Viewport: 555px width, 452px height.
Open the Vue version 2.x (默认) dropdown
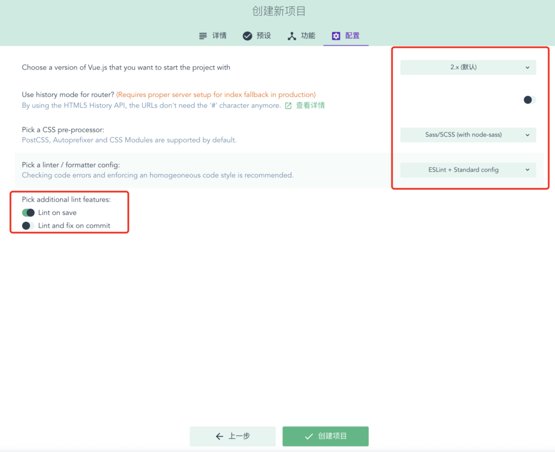coord(468,67)
